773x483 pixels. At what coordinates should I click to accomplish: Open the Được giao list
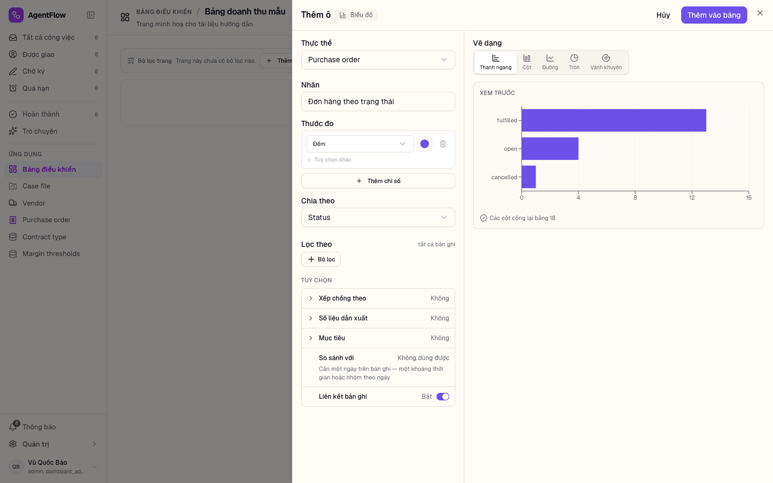click(54, 54)
